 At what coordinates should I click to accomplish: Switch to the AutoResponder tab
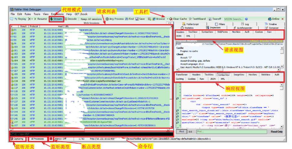coord(243,28)
